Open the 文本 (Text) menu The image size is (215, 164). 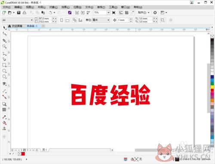pos(89,7)
